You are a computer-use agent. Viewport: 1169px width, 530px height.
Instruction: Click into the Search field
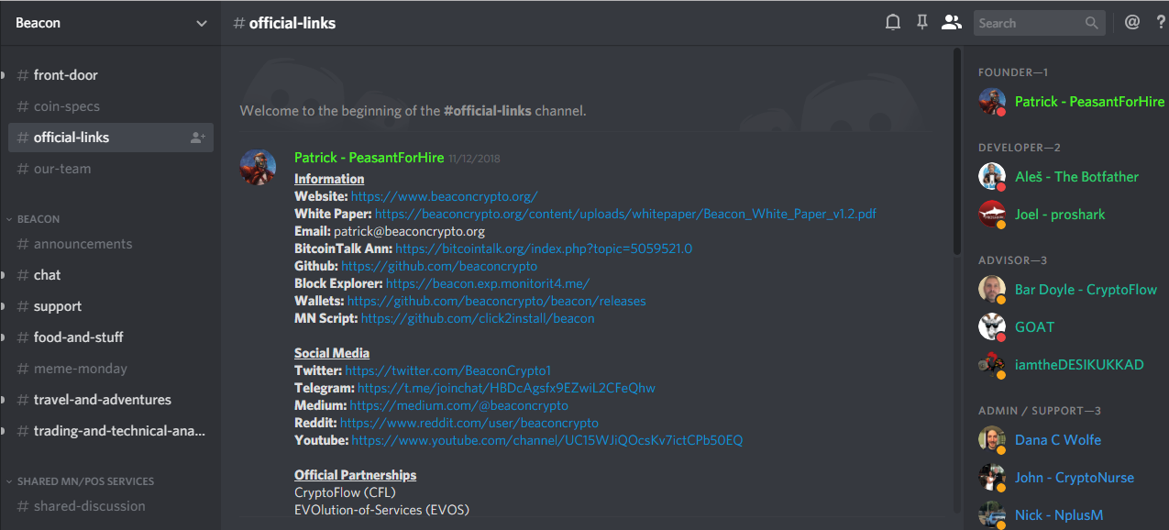(1029, 23)
